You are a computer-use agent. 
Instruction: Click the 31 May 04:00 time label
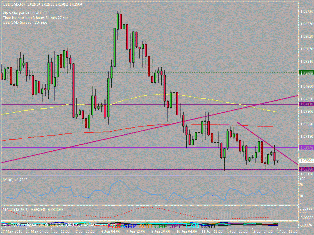(x=37, y=232)
